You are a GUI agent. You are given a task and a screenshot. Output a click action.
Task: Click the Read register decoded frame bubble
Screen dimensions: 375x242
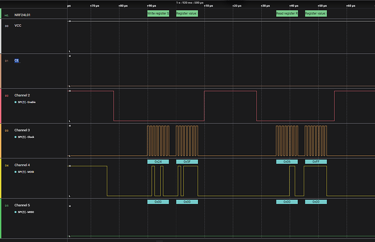coord(287,14)
